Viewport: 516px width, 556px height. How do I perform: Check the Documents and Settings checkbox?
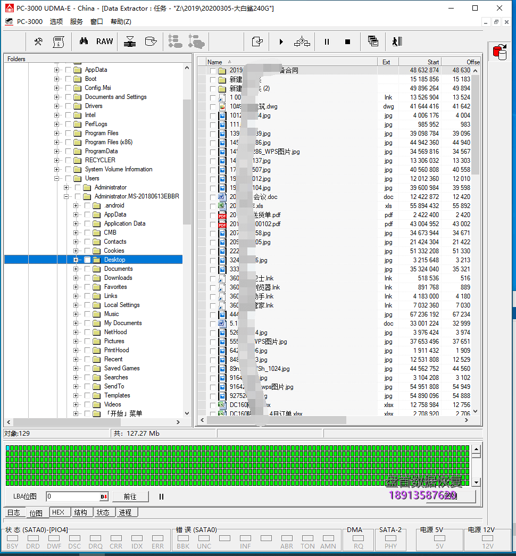coord(68,97)
